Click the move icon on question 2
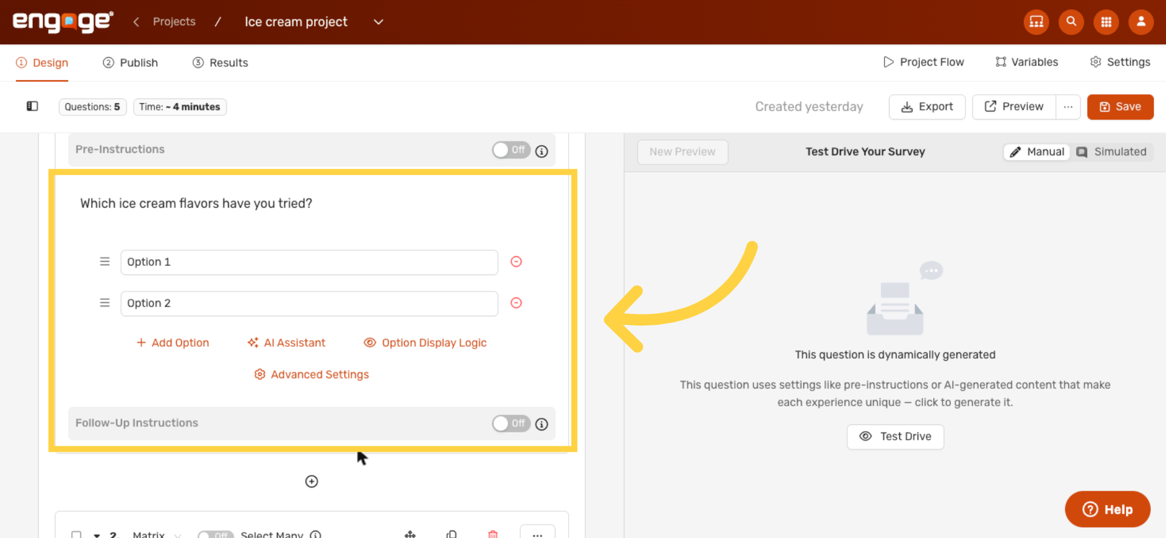This screenshot has width=1166, height=538. pos(410,534)
